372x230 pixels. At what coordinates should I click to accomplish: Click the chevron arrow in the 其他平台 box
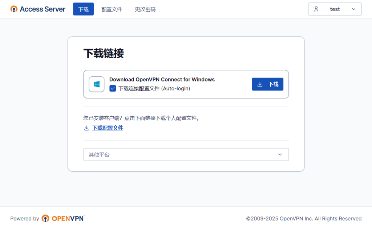coord(280,155)
